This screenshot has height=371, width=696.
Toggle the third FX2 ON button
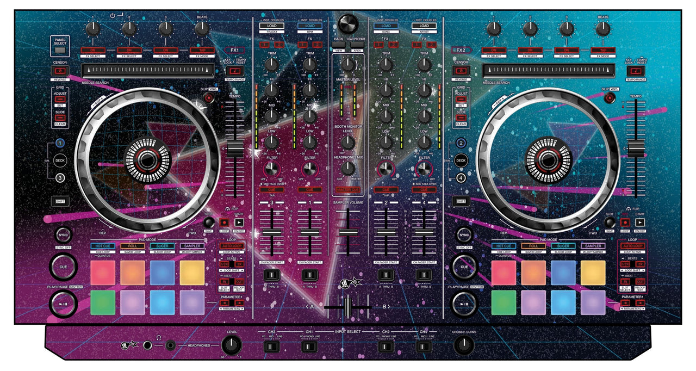[x=567, y=50]
